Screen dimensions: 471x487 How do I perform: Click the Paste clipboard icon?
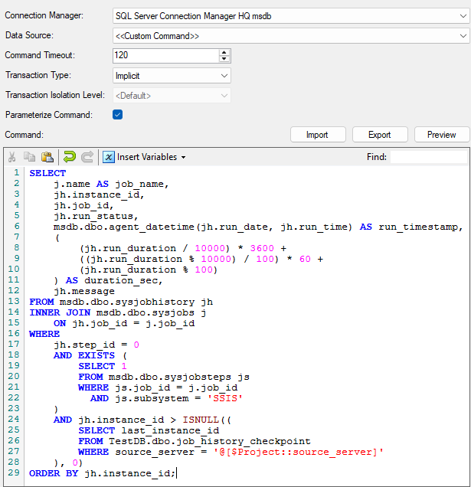[47, 157]
